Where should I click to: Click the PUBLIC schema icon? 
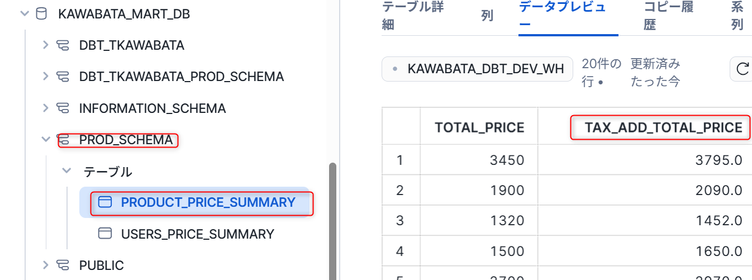(63, 265)
